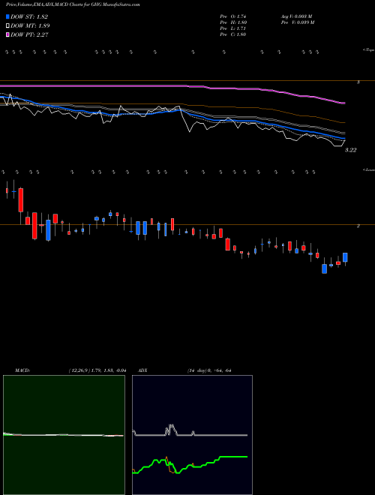Image resolution: width=375 pixels, height=495 pixels.
Task: Click the 'Pre H: 1.80' value
Action: (233, 22)
